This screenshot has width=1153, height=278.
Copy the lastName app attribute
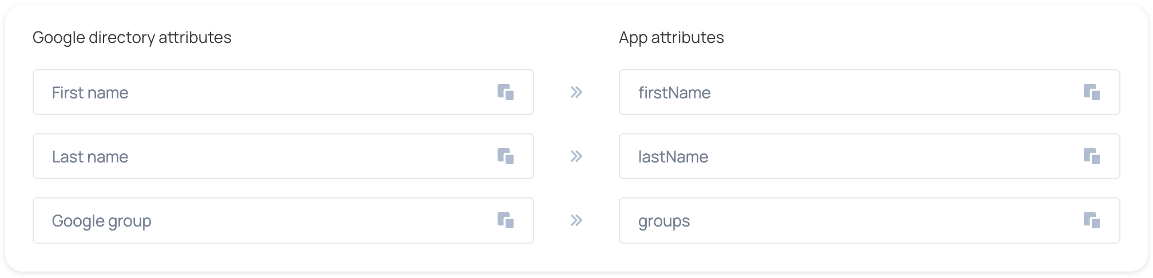(x=1092, y=156)
